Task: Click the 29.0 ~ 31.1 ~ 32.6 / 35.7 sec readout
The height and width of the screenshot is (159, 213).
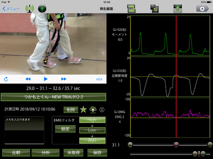Action: tap(53, 88)
